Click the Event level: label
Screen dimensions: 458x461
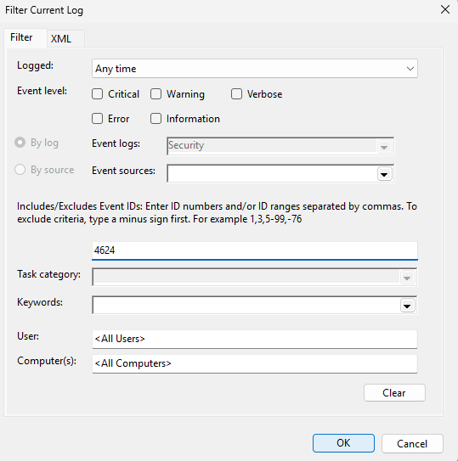point(42,91)
